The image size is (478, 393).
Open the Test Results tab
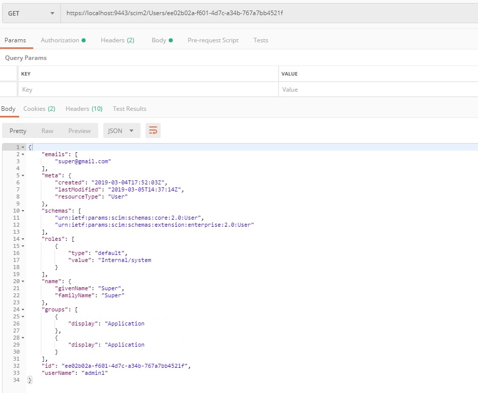click(x=129, y=109)
